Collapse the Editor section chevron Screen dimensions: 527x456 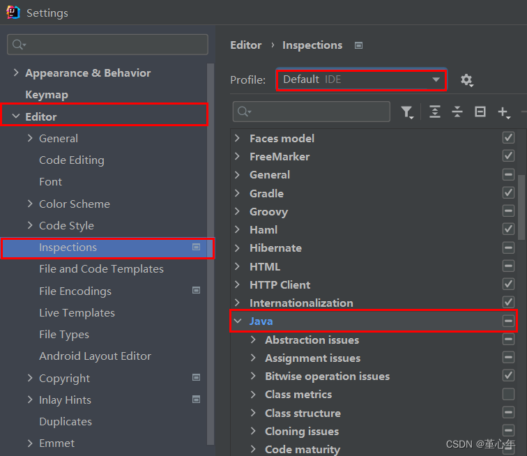(16, 116)
